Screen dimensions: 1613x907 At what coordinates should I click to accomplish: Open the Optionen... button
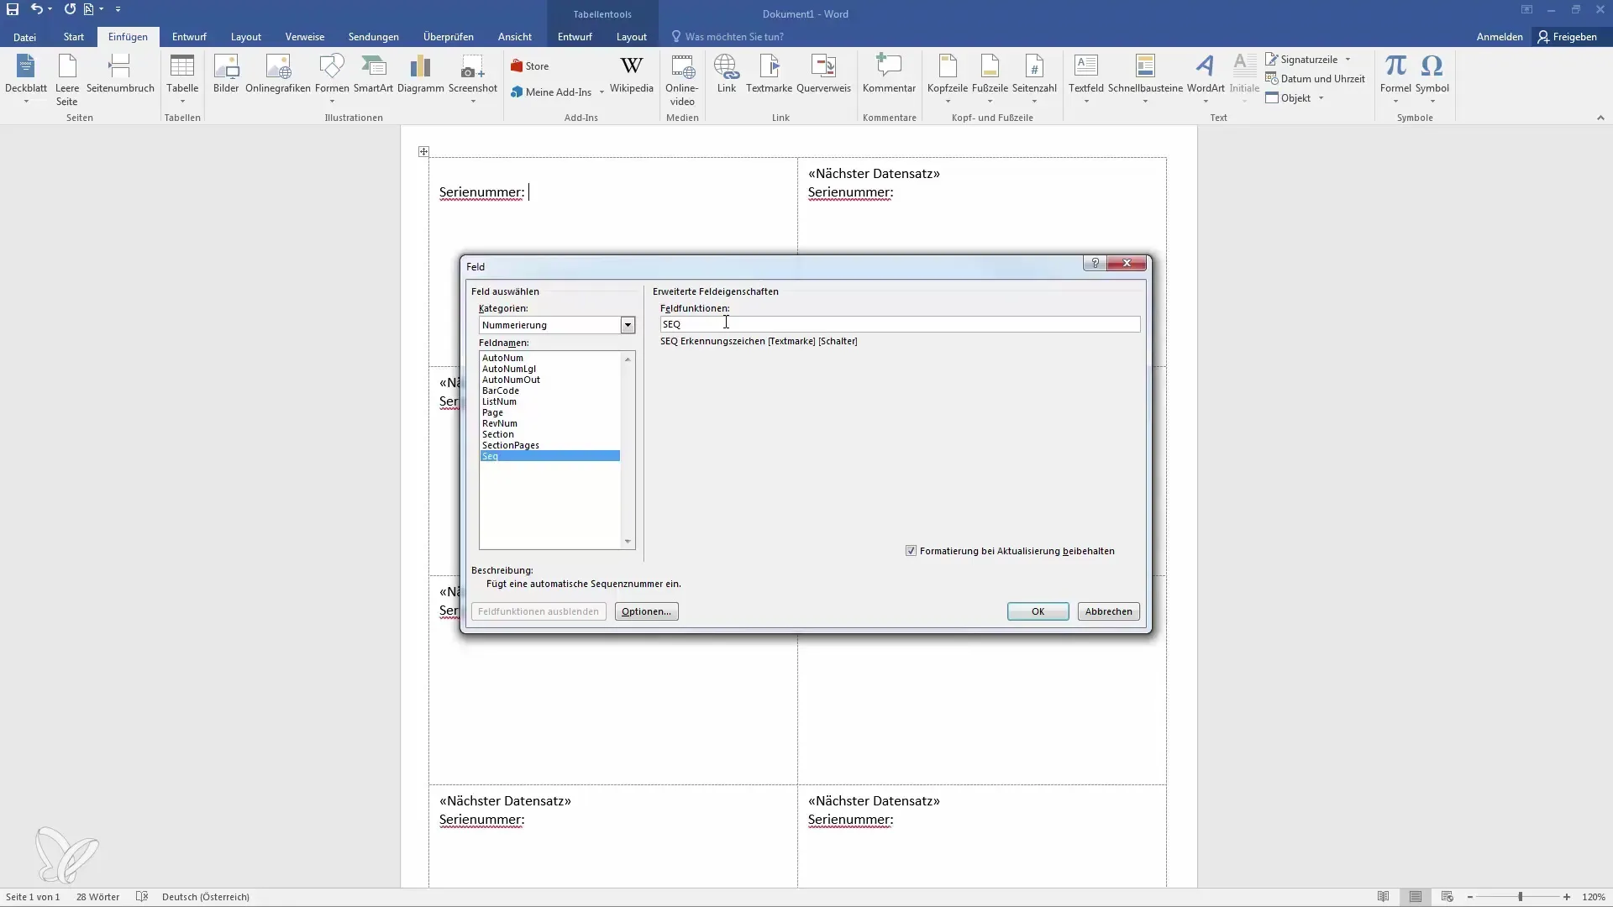pos(646,611)
